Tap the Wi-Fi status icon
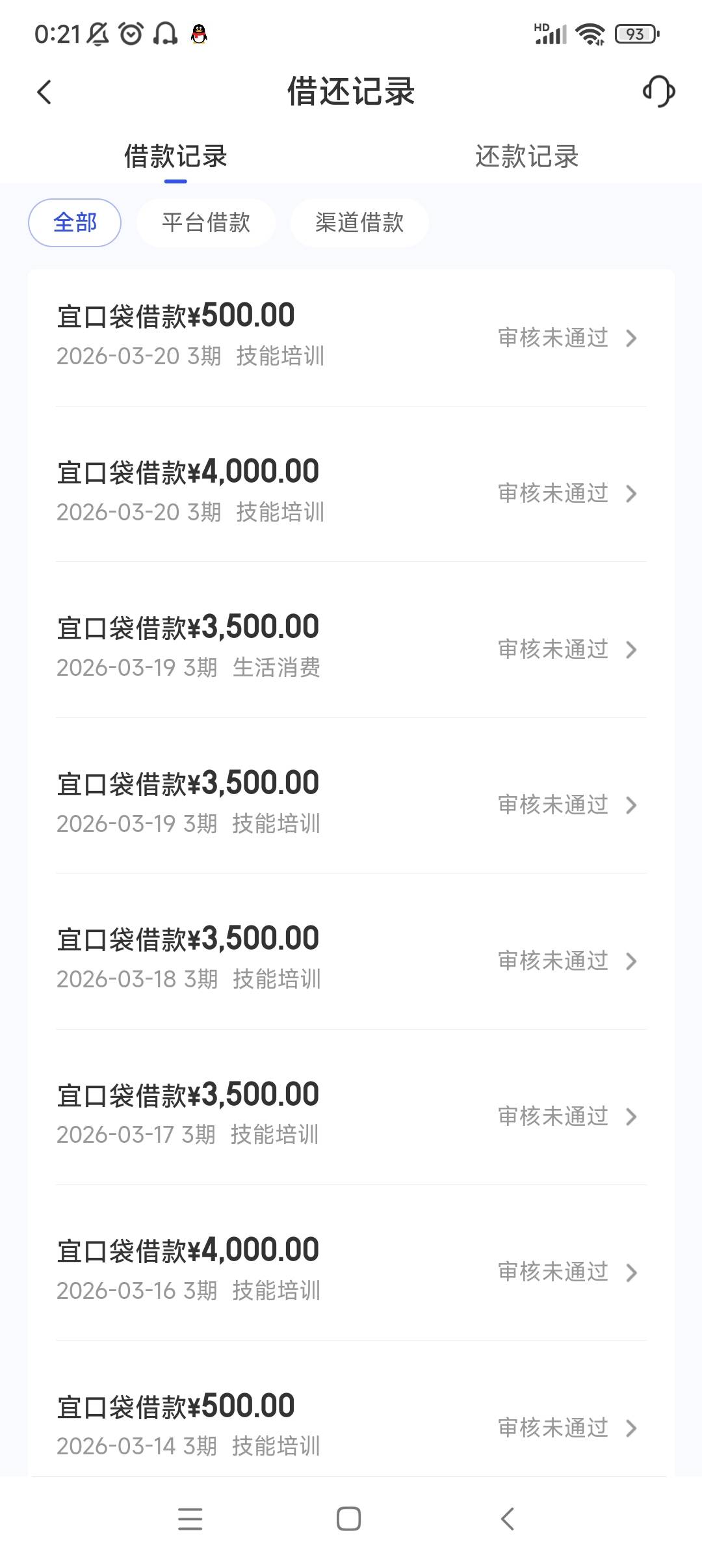Screen dimensions: 702x1561 coord(590,34)
